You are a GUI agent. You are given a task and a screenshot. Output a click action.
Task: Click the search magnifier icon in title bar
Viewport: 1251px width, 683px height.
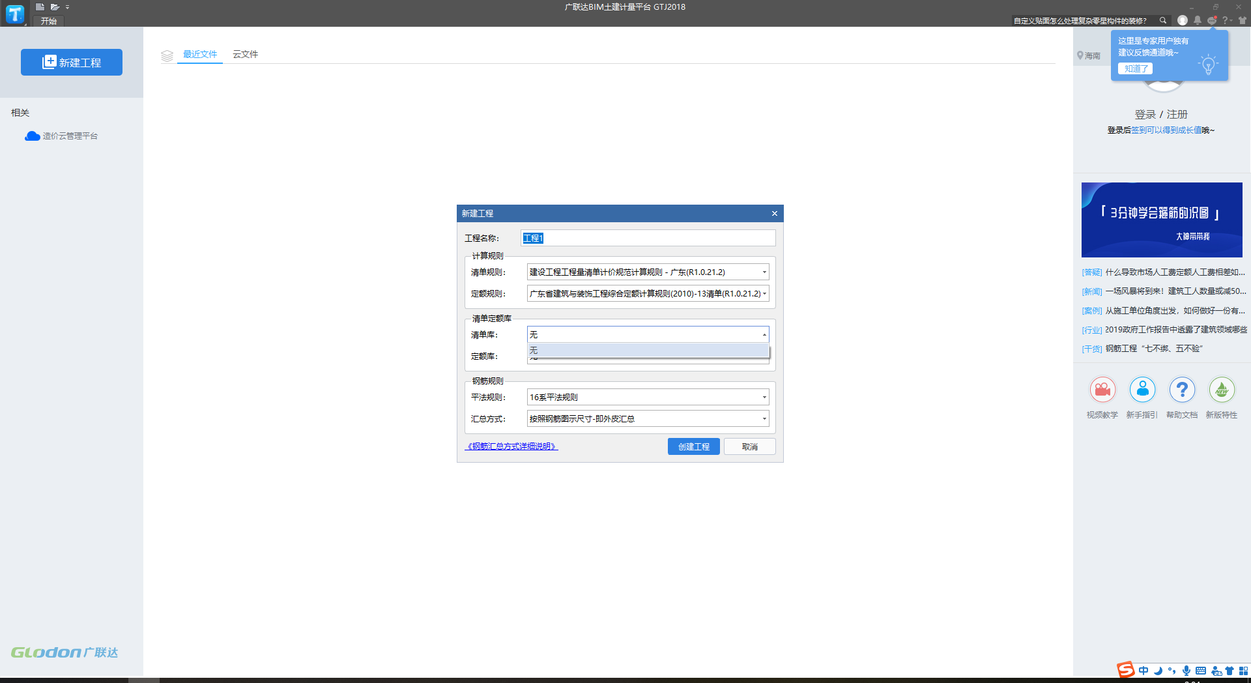point(1163,20)
